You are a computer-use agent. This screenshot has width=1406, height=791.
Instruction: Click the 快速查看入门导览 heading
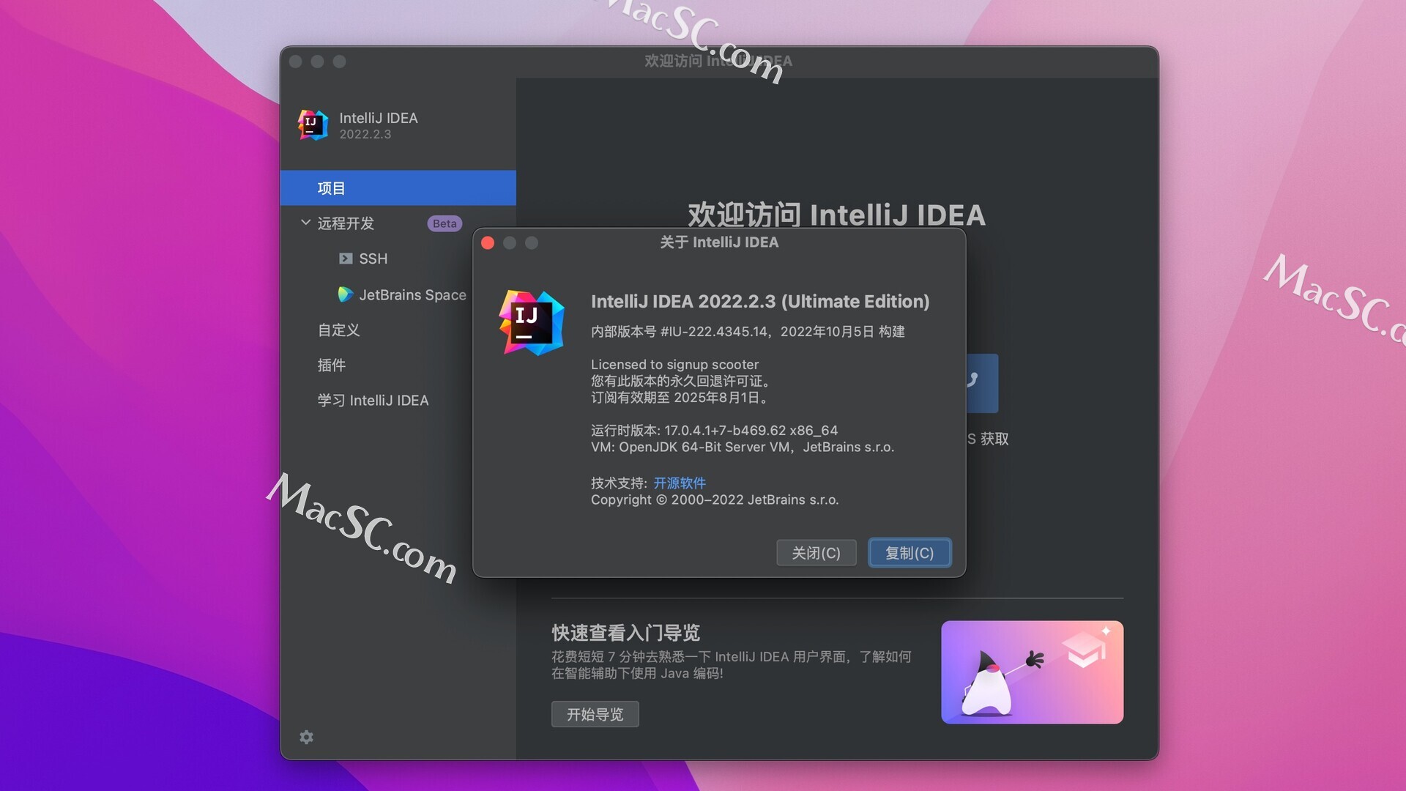(625, 633)
